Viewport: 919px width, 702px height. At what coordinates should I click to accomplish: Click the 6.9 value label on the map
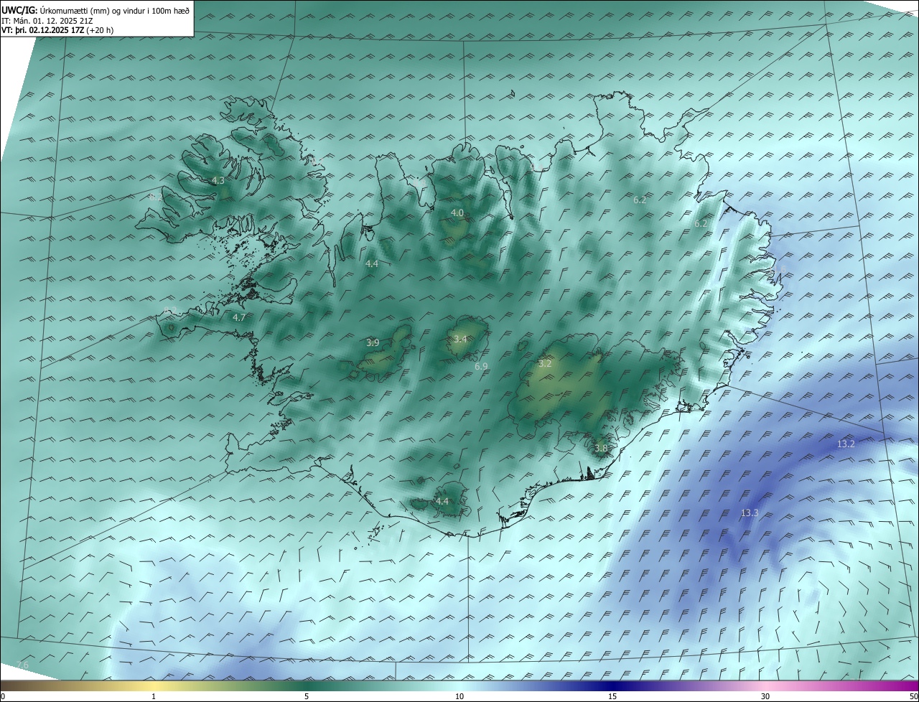(x=481, y=367)
